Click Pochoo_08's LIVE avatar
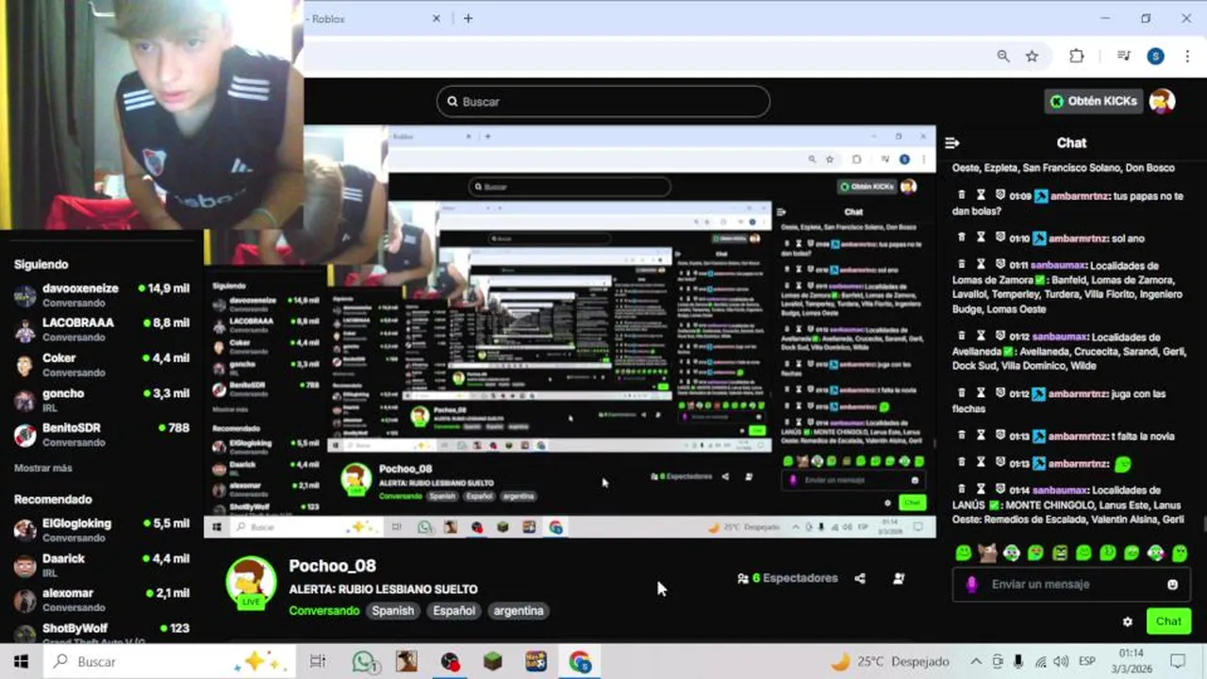1207x679 pixels. [251, 583]
